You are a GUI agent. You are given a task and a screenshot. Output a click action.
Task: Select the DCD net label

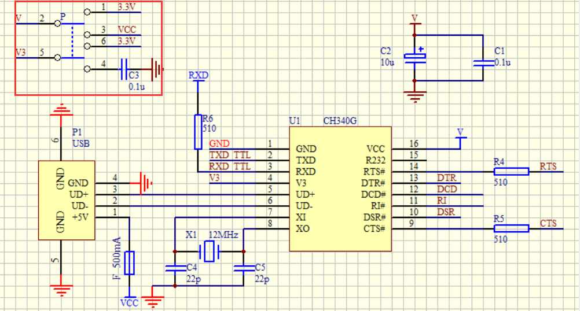click(x=447, y=189)
